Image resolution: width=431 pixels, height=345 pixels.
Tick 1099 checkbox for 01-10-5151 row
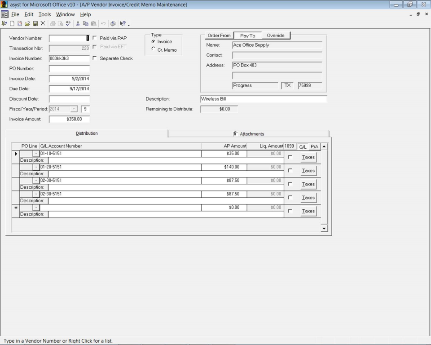[290, 157]
